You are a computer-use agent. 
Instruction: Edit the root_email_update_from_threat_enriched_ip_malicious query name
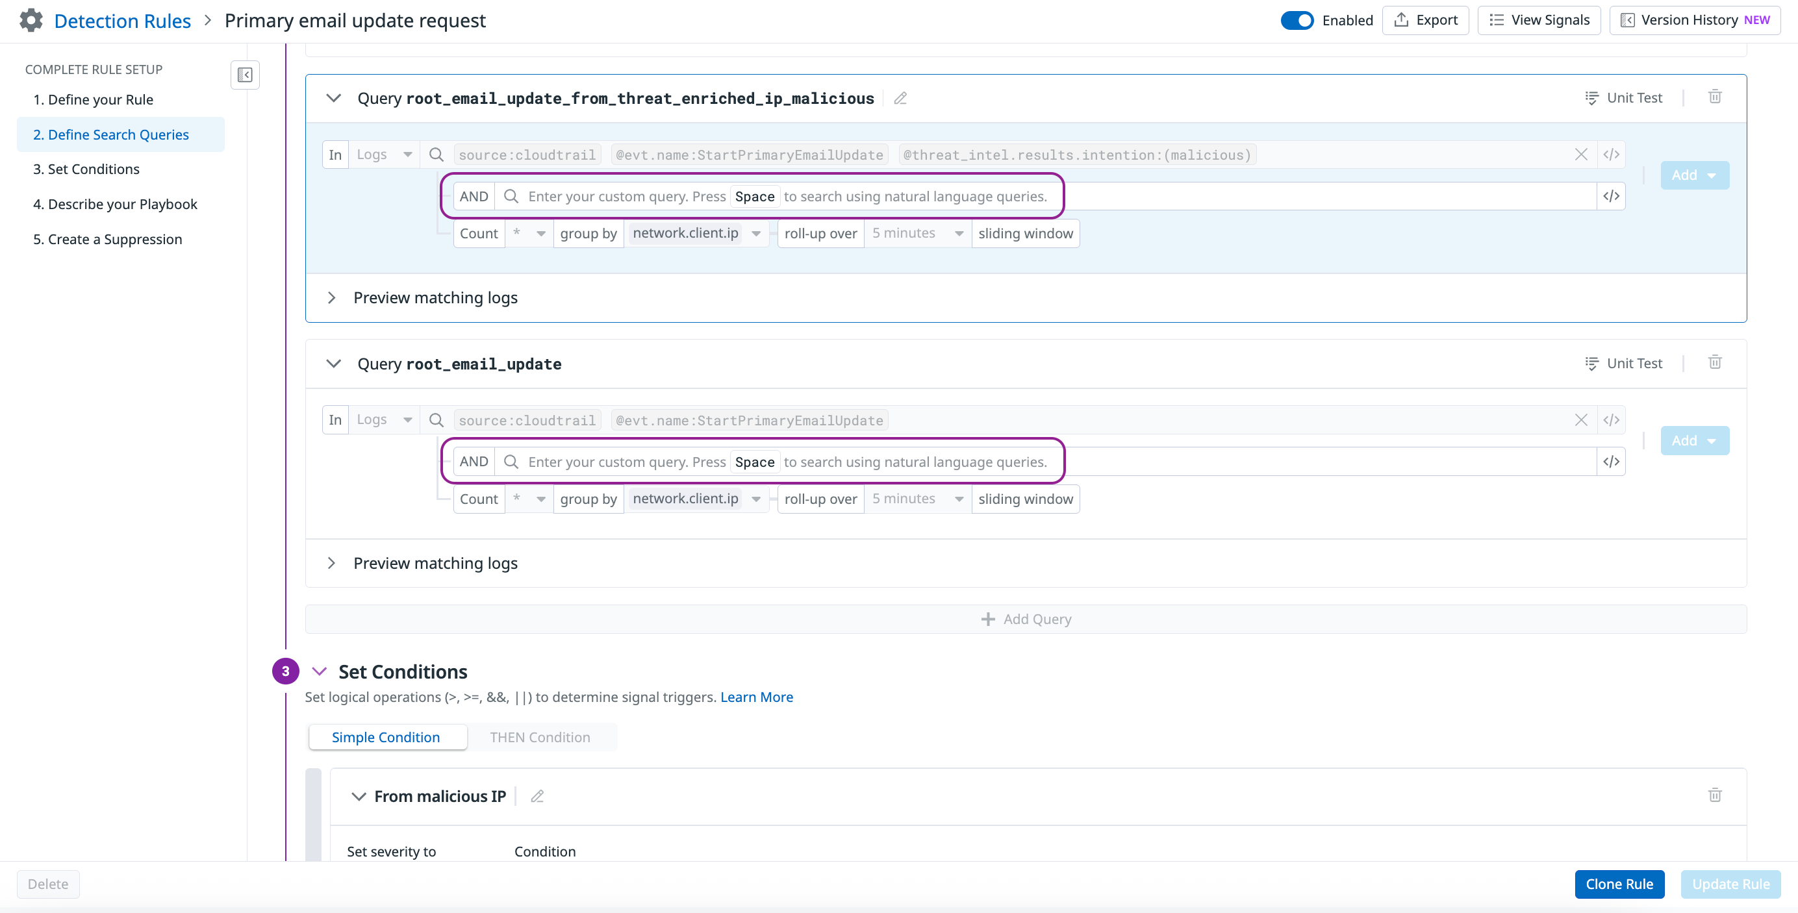click(899, 97)
